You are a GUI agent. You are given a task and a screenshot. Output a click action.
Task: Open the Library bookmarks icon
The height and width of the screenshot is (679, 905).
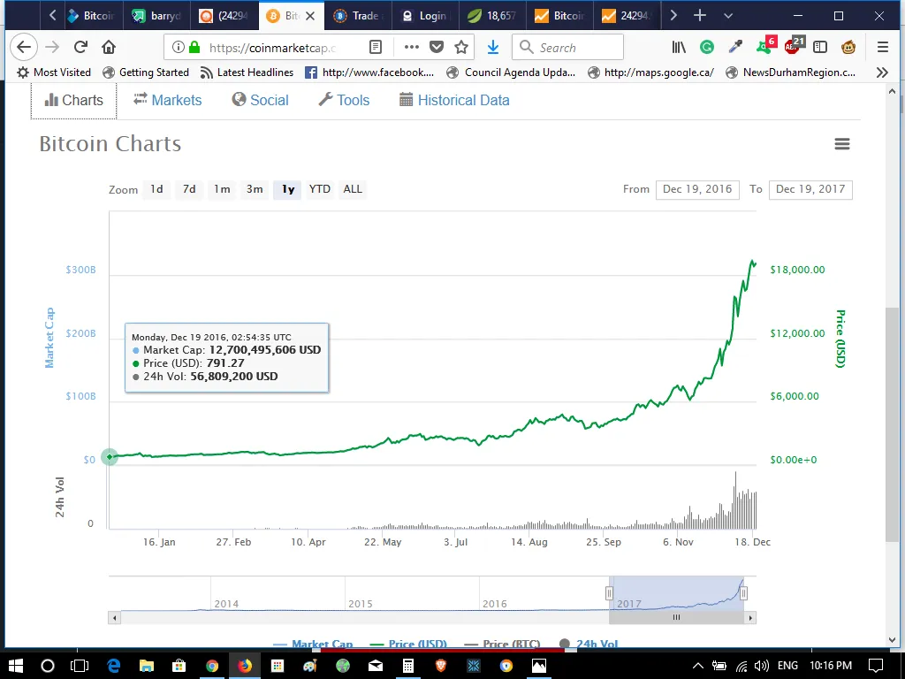679,48
